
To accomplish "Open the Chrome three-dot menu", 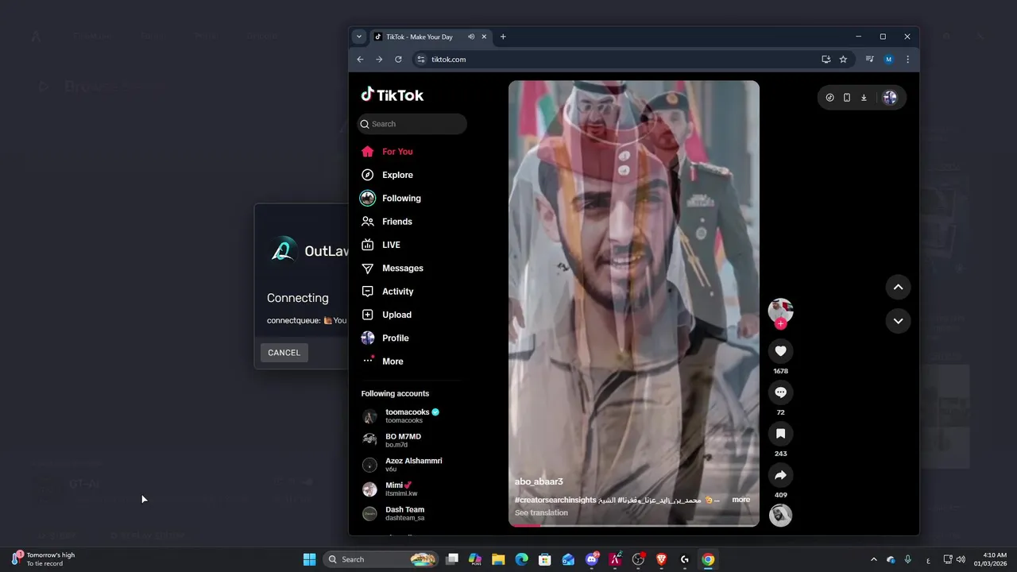I will [x=907, y=60].
